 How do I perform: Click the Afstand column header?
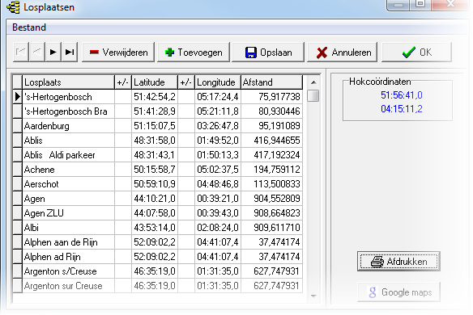(x=271, y=82)
